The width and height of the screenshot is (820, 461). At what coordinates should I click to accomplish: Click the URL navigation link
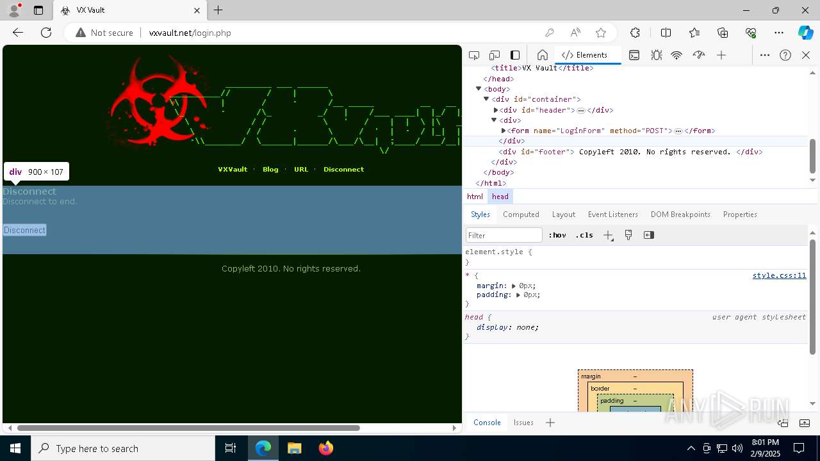[x=301, y=170]
